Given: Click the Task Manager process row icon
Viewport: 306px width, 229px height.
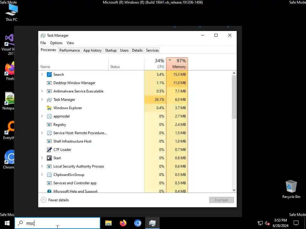Looking at the screenshot, I should click(x=49, y=100).
